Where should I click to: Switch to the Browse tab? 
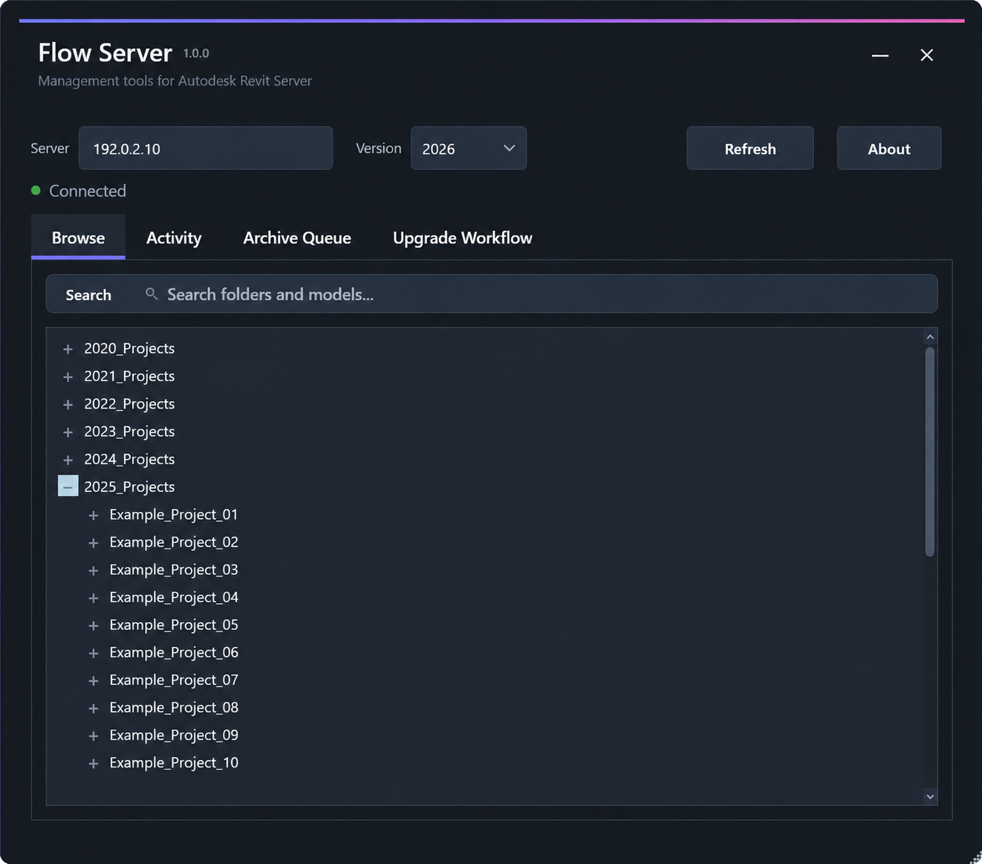78,238
